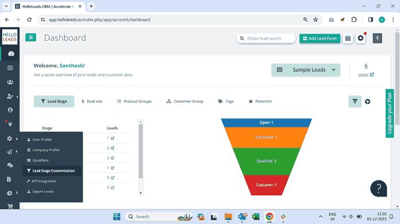Select the Lead Stage tab
This screenshot has width=400, height=224.
pyautogui.click(x=54, y=101)
